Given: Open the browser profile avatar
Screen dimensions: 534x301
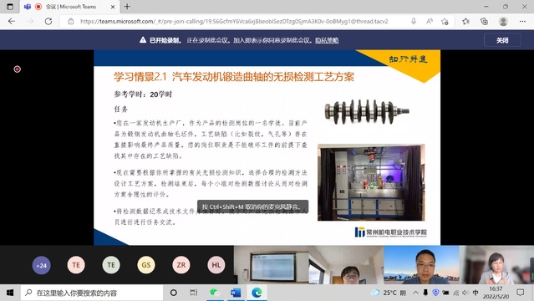Looking at the screenshot, I should coord(503,21).
